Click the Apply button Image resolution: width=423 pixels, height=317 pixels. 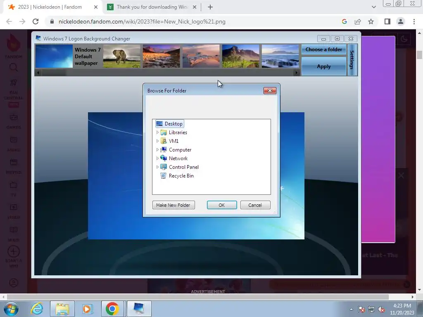[x=324, y=66]
